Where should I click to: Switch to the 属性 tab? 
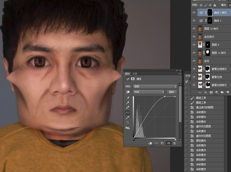[x=127, y=74]
